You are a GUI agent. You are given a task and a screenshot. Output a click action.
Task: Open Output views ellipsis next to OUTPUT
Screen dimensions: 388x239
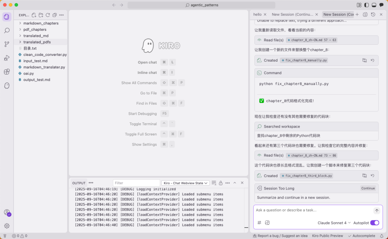[x=91, y=183]
